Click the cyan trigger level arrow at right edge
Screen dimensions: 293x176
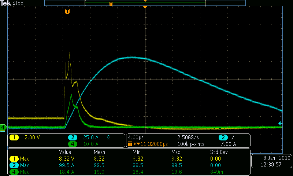click(280, 123)
